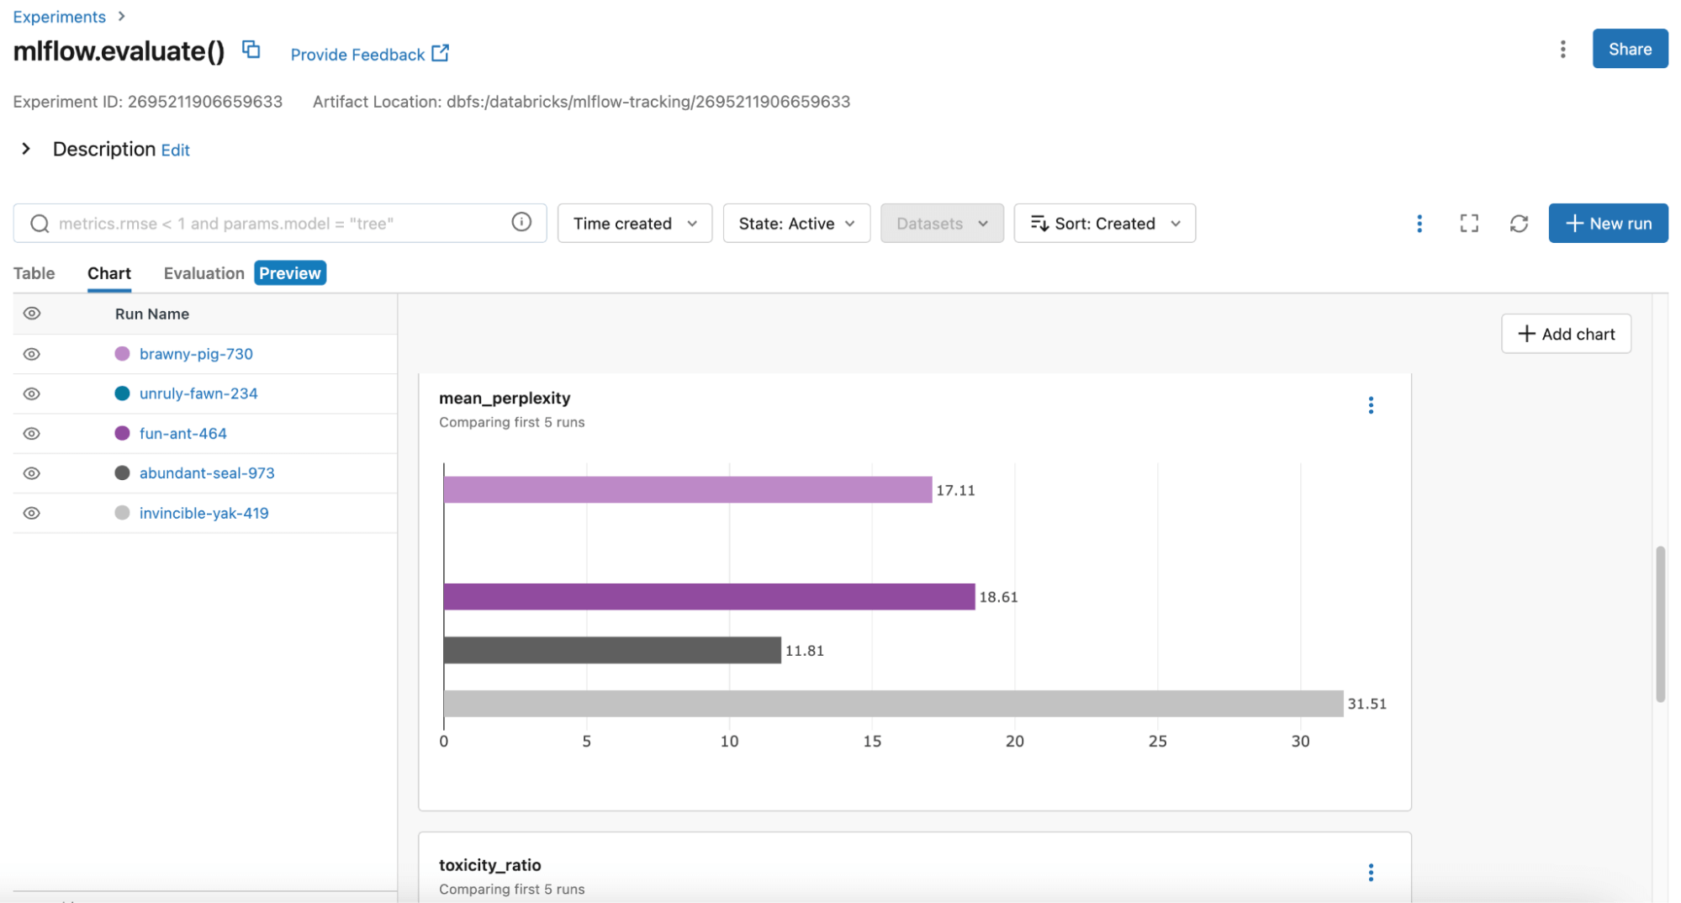Open mean_perplexity chart options menu

[1370, 406]
